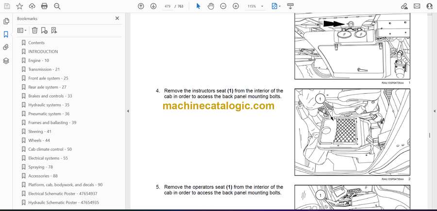
Task: Choose the Selection arrow tool
Action: click(198, 6)
